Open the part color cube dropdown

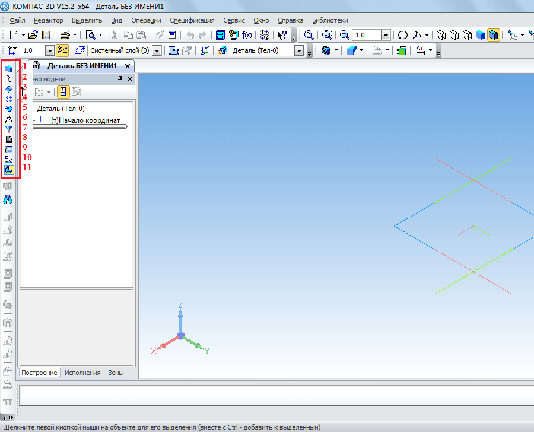coord(363,50)
